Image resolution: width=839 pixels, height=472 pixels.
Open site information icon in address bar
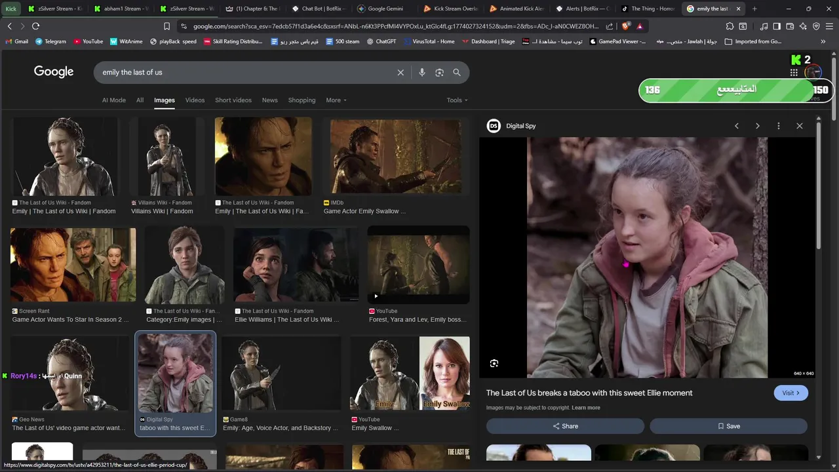click(184, 26)
